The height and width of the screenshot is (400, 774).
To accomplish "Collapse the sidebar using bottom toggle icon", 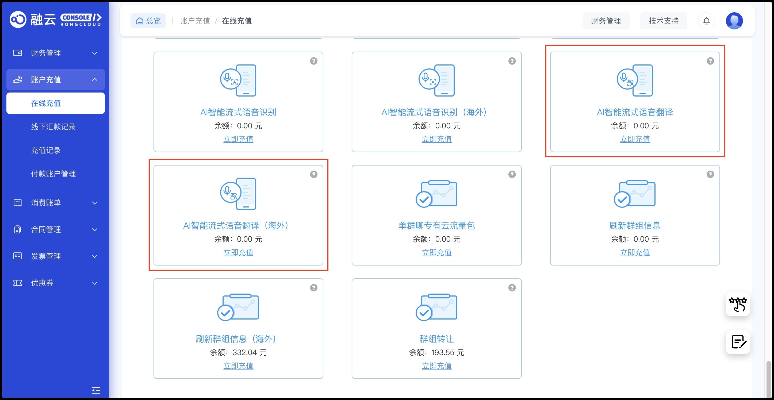I will [96, 390].
